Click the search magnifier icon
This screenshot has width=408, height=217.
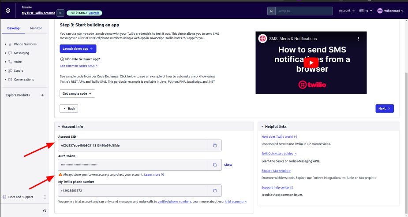pos(271,11)
